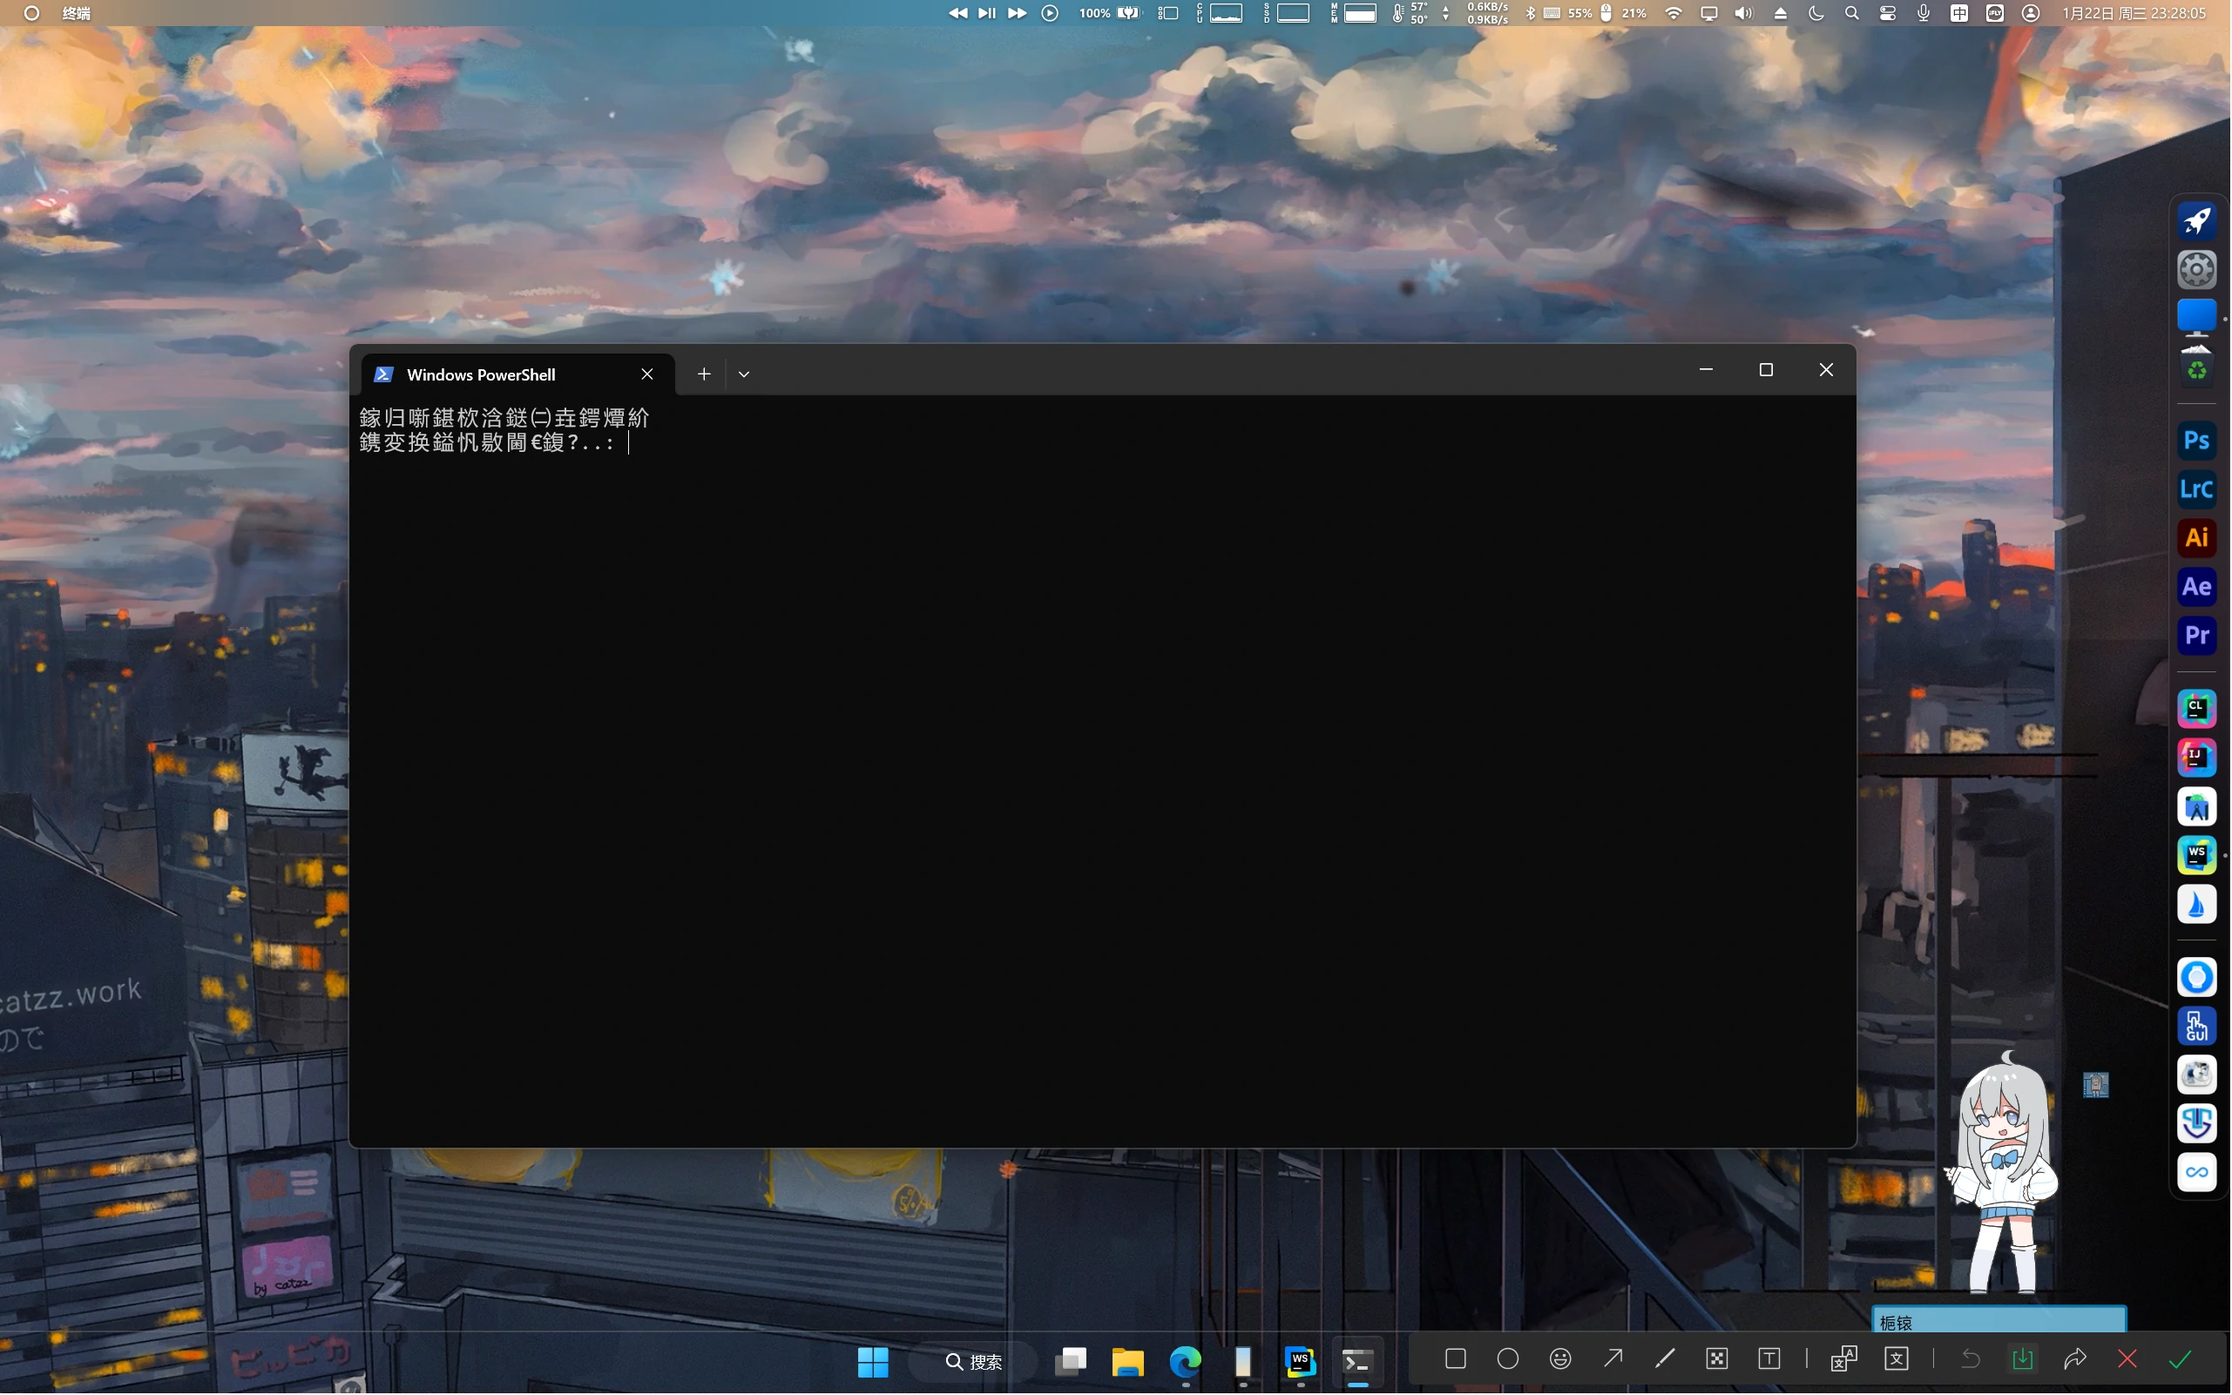Open Photoshop from the dock
Image resolution: width=2232 pixels, height=1395 pixels.
pos(2196,440)
